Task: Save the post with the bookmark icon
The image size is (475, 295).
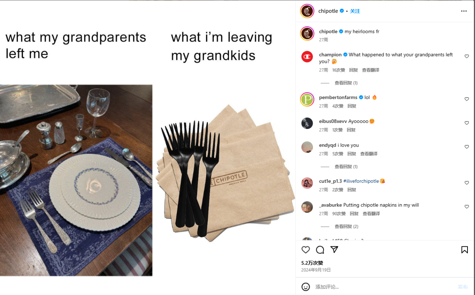Action: [x=465, y=250]
